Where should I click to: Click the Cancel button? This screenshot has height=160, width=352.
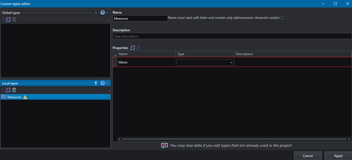pos(308,156)
